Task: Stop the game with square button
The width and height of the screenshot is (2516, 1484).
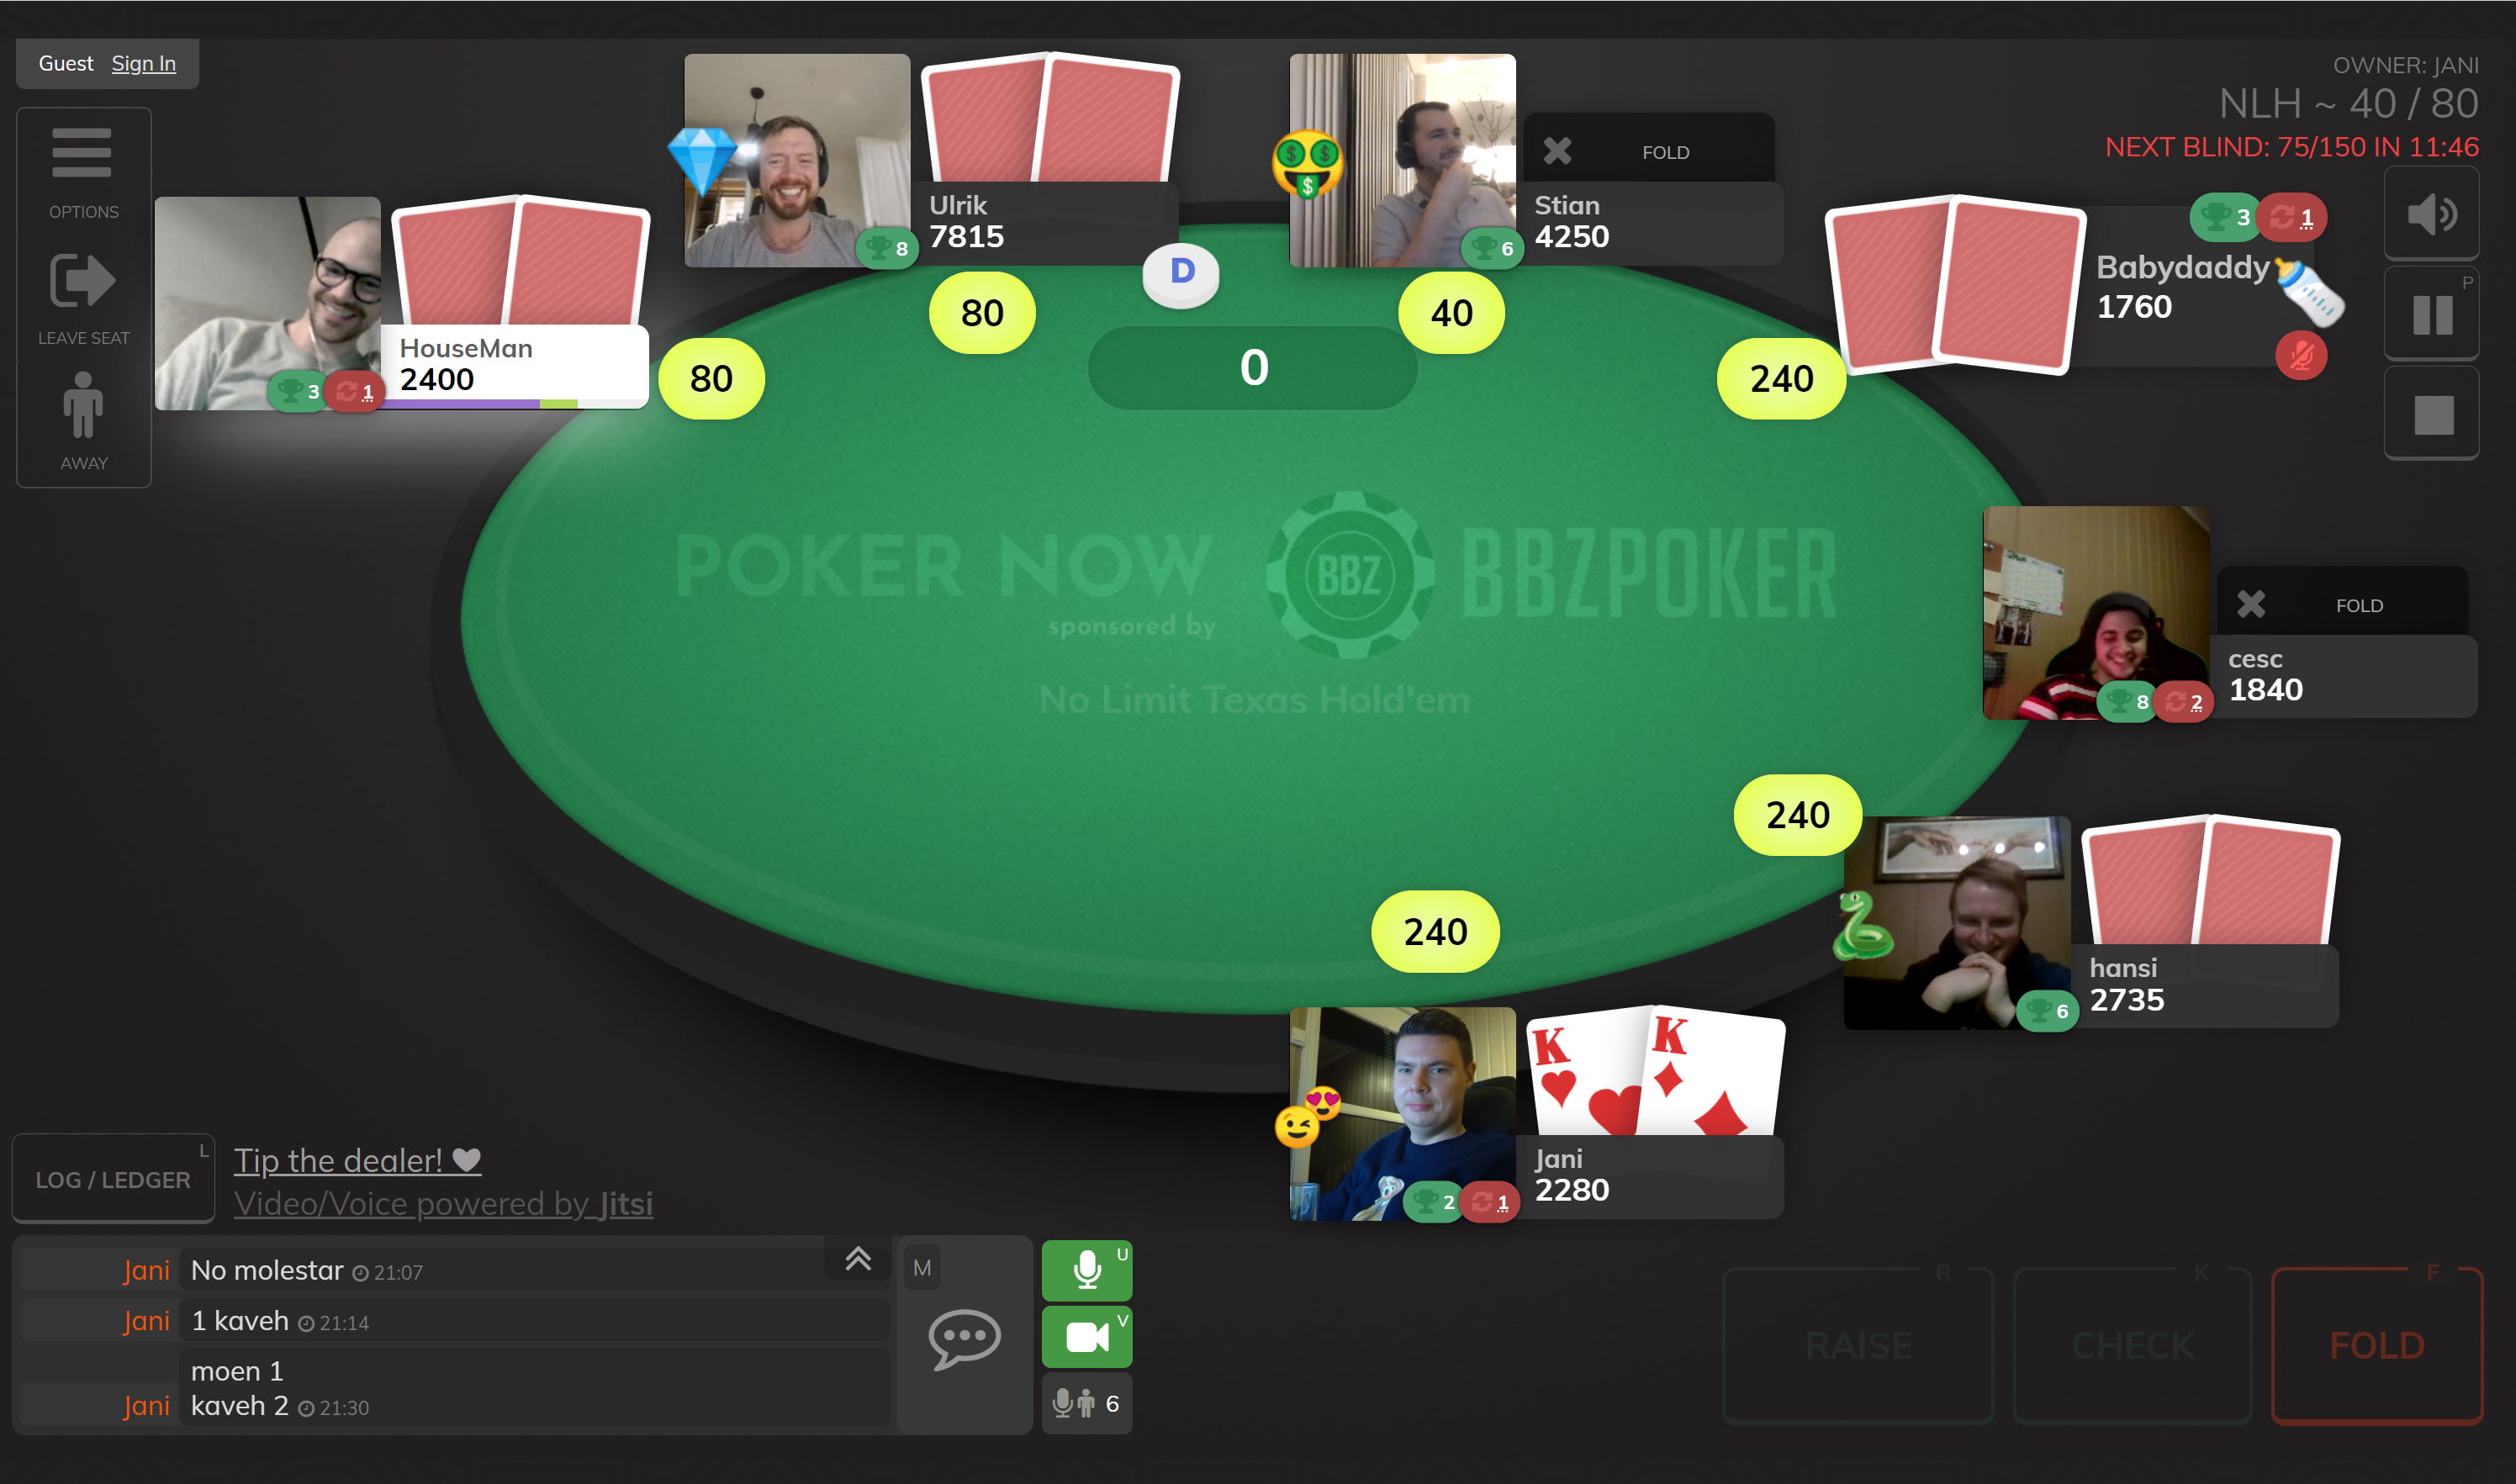Action: [x=2431, y=414]
